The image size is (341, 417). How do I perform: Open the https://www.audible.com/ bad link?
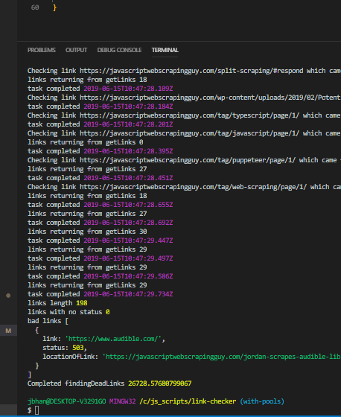click(x=113, y=339)
